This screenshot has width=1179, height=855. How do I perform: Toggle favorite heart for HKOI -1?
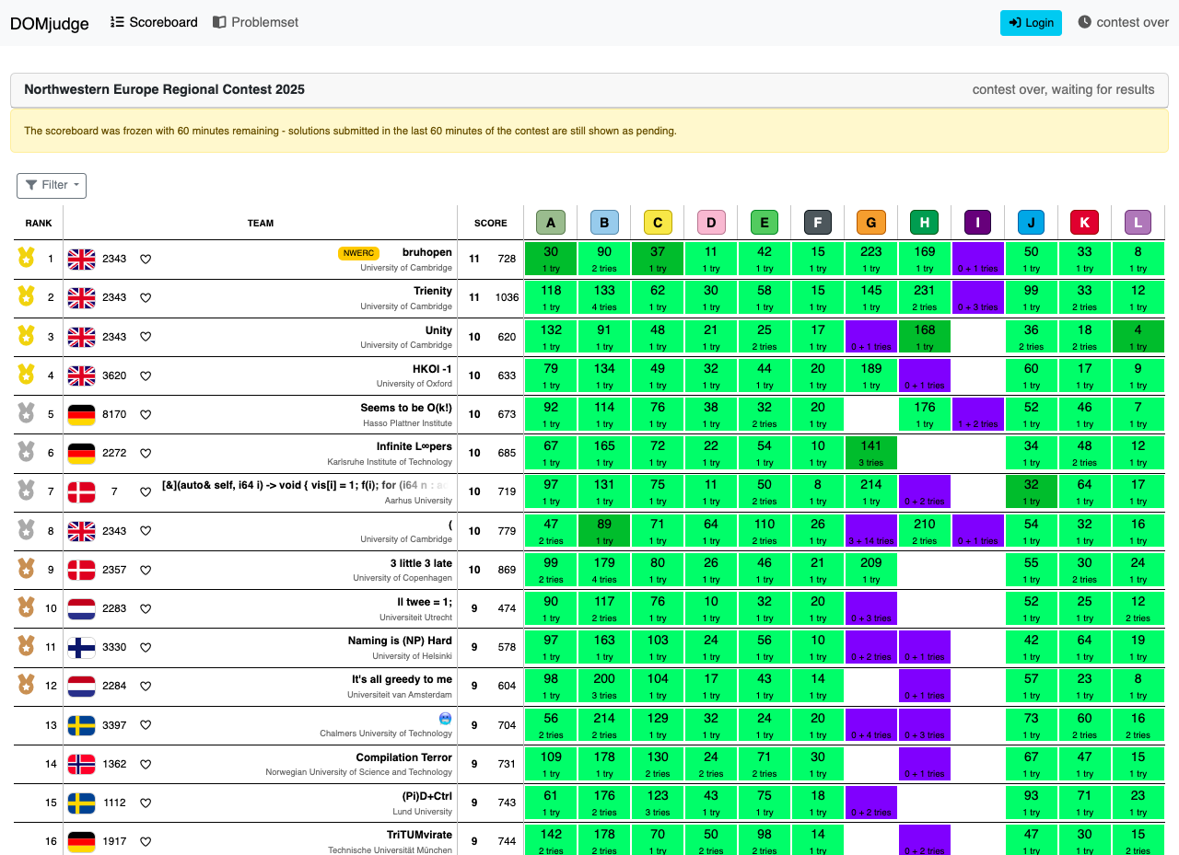146,376
